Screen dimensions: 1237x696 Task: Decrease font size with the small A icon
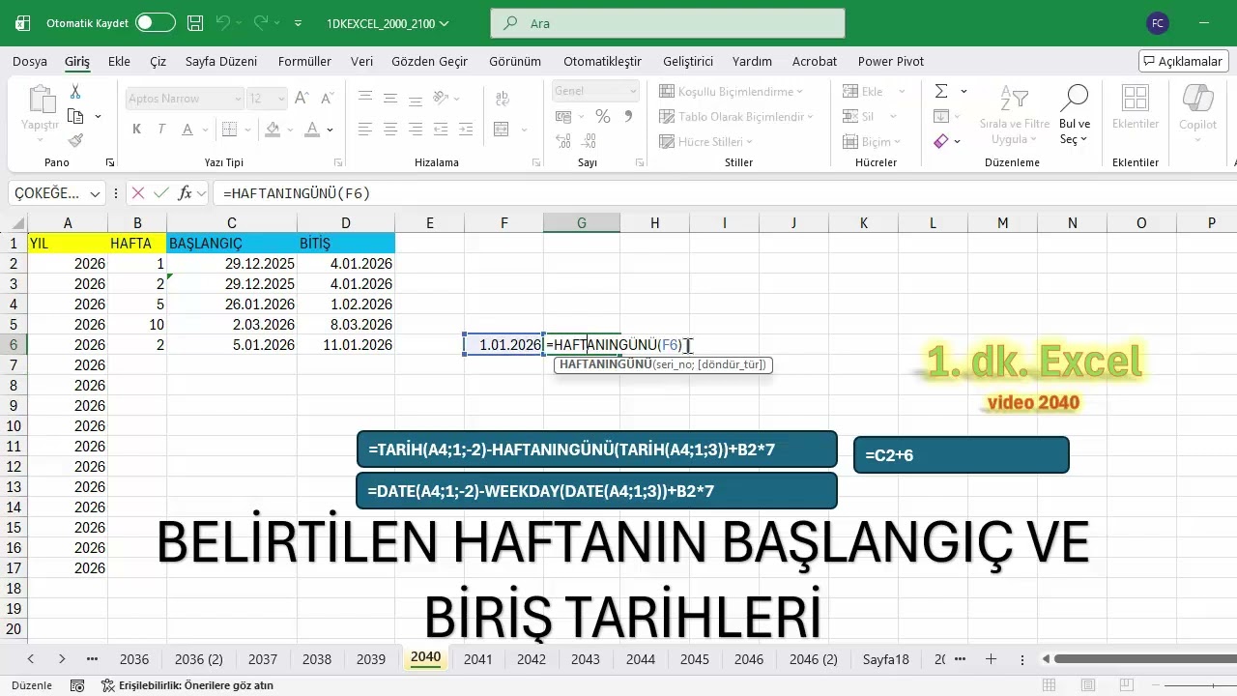click(325, 99)
